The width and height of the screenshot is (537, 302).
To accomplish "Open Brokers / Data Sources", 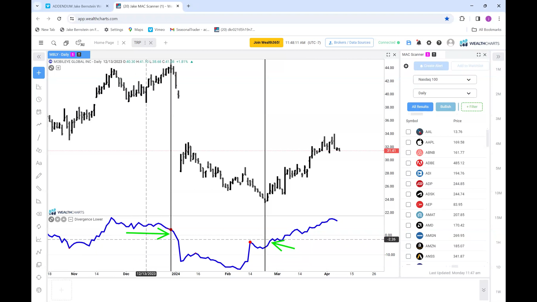I will [349, 43].
